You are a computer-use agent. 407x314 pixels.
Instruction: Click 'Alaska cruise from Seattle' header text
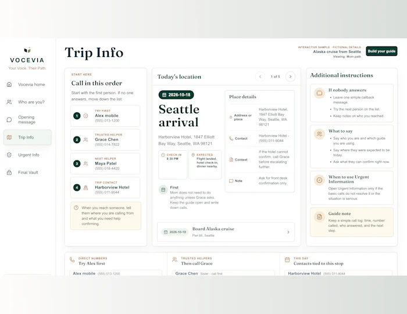(337, 52)
